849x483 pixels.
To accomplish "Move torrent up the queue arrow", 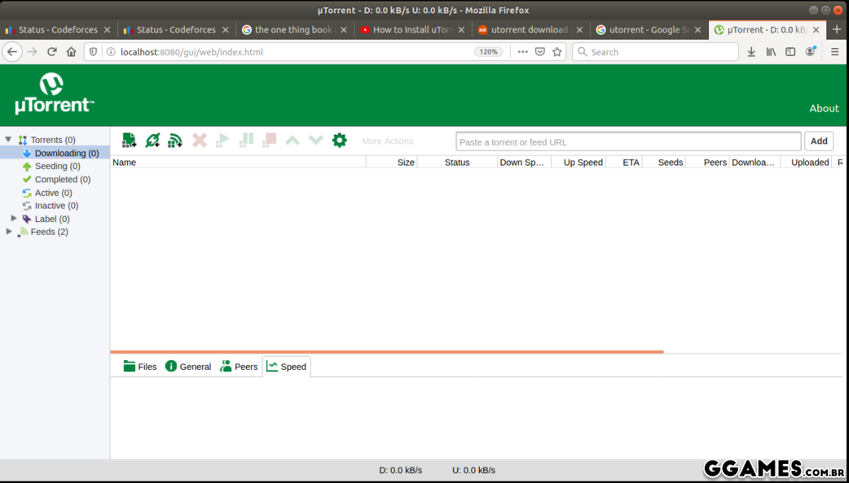I will pyautogui.click(x=292, y=141).
